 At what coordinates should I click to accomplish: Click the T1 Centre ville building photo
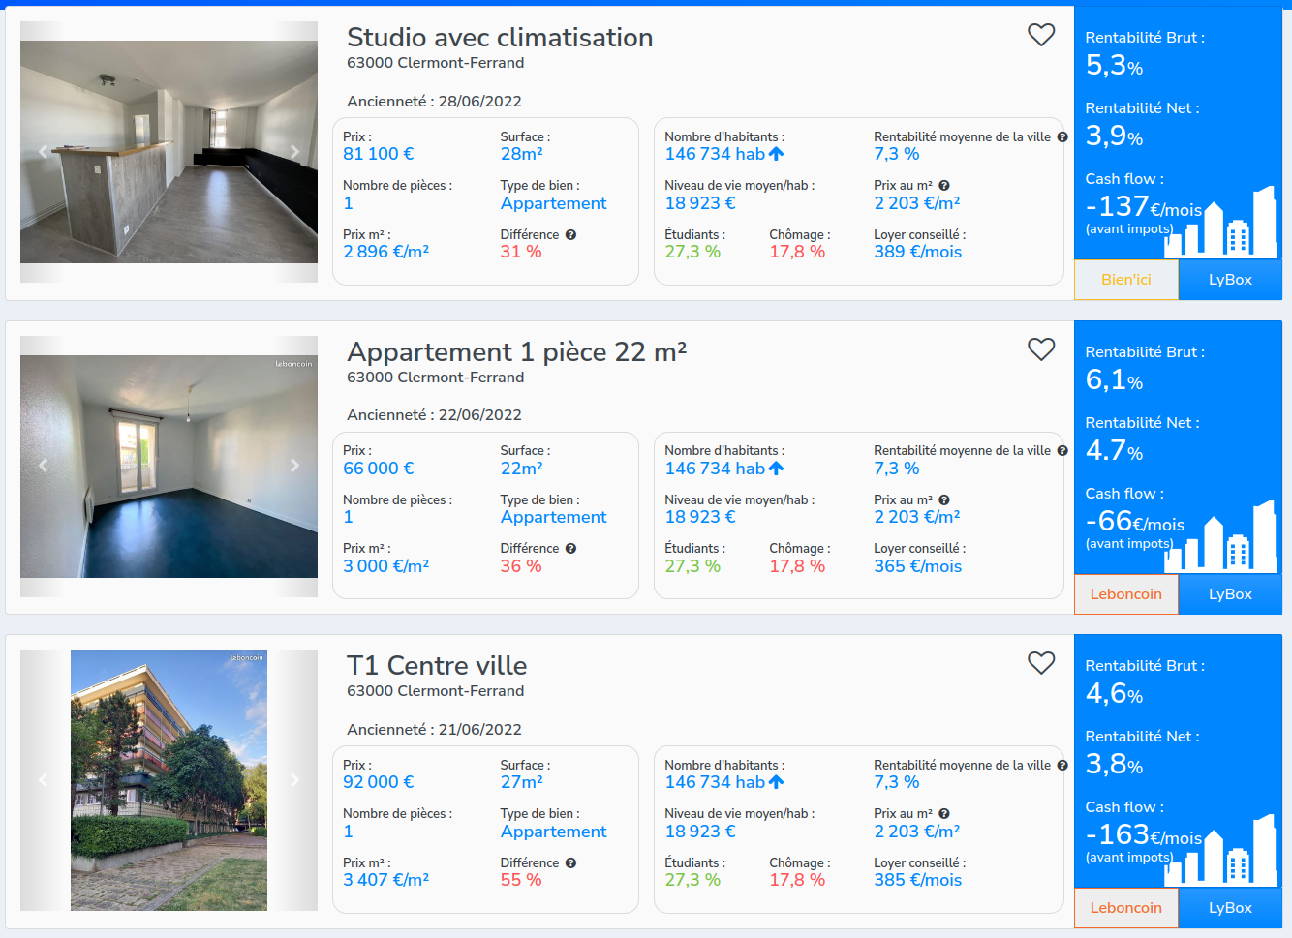click(x=169, y=780)
